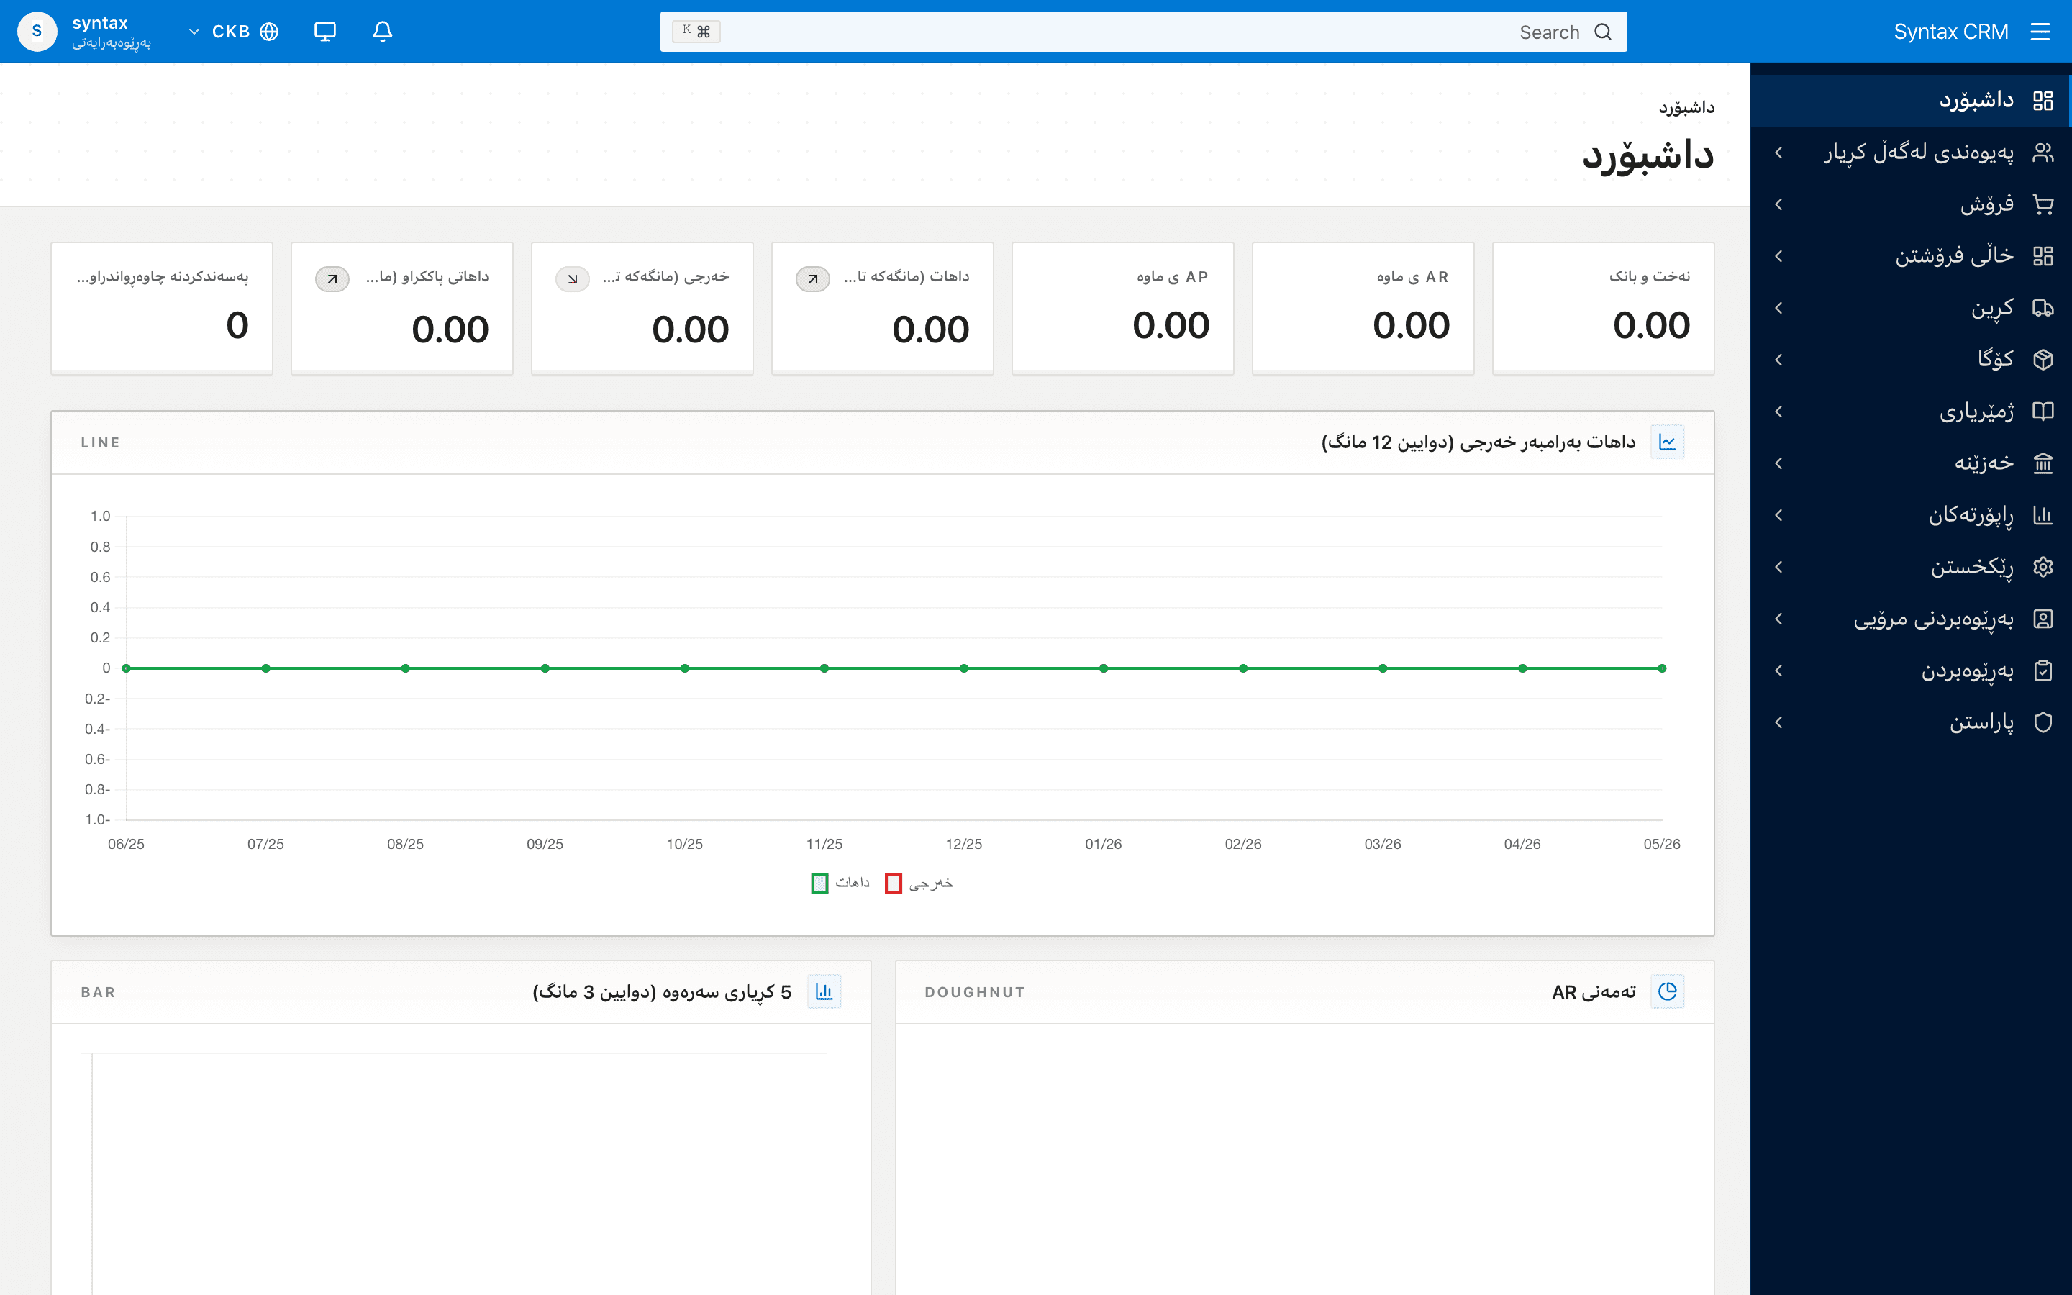The height and width of the screenshot is (1295, 2072).
Task: Open the CKB language dropdown
Action: click(232, 32)
